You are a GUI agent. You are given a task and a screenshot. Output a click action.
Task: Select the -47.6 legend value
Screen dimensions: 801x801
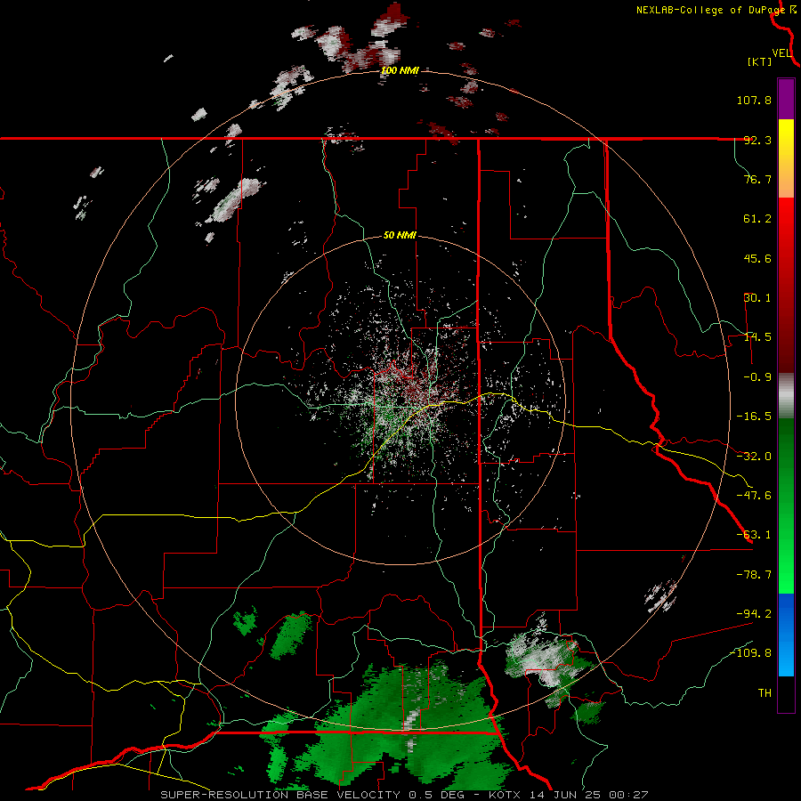754,496
